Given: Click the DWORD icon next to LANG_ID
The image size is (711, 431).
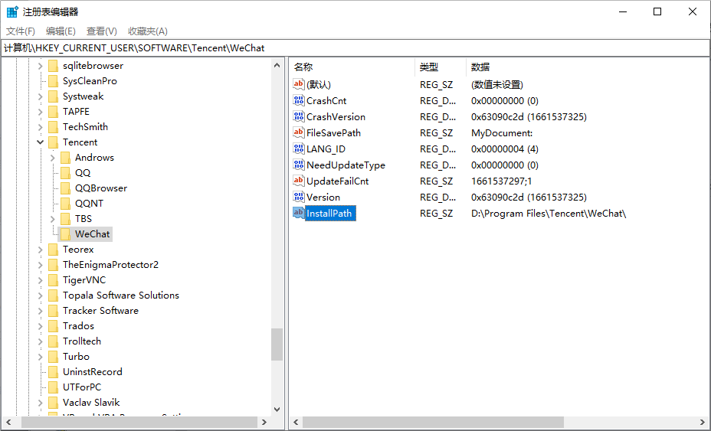Looking at the screenshot, I should pyautogui.click(x=299, y=149).
